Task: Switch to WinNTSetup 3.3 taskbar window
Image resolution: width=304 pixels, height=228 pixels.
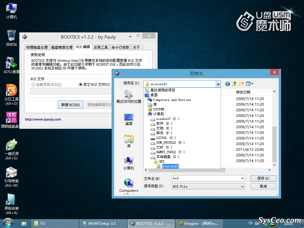Action: coord(103,224)
